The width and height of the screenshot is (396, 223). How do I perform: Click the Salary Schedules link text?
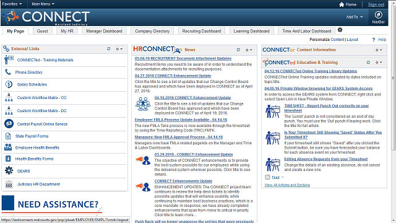(32, 84)
